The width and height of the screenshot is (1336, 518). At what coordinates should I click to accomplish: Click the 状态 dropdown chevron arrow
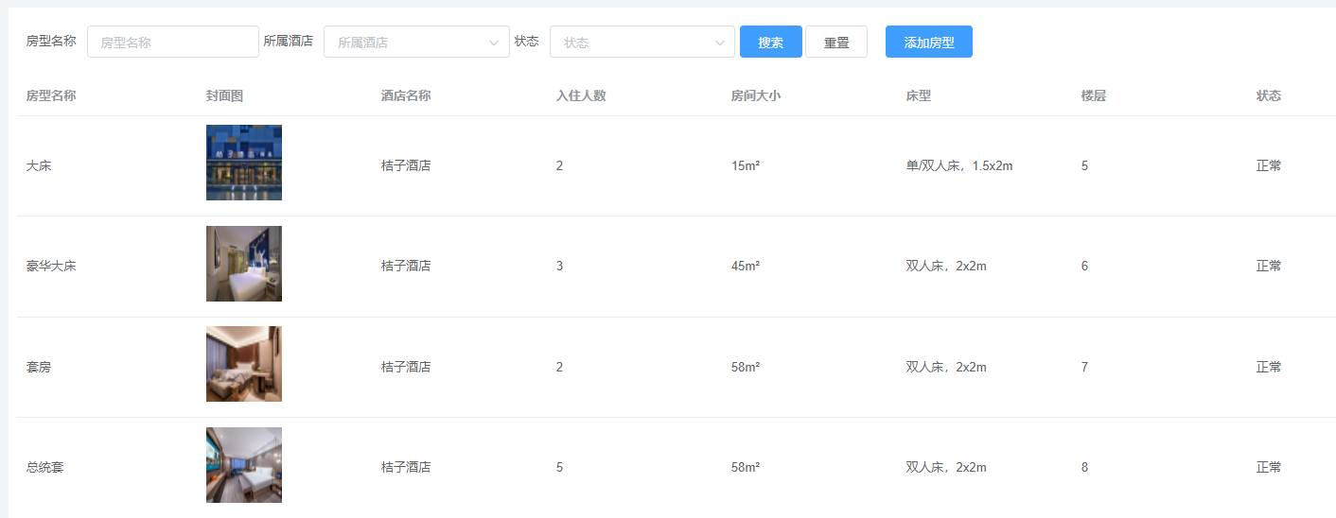click(719, 43)
